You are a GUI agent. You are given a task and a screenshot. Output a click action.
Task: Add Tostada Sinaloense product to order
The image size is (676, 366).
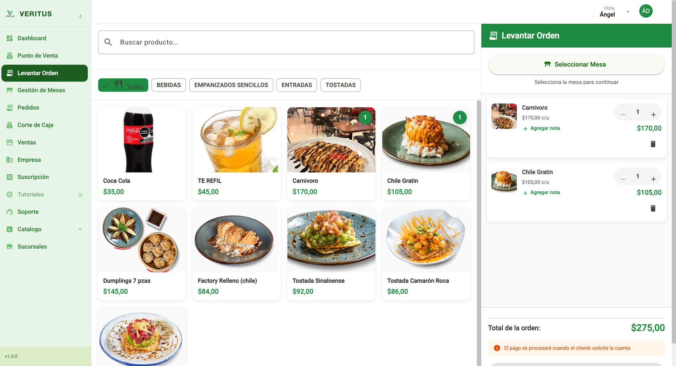click(x=331, y=254)
